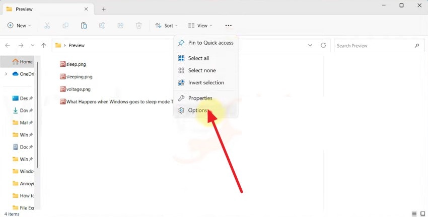Add a new tab with plus

(x=104, y=9)
